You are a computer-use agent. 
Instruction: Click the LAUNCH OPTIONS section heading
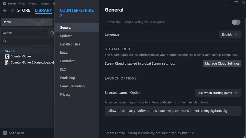tap(120, 78)
